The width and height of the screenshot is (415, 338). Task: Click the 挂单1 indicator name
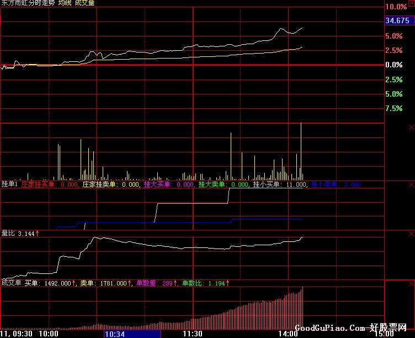coord(9,184)
